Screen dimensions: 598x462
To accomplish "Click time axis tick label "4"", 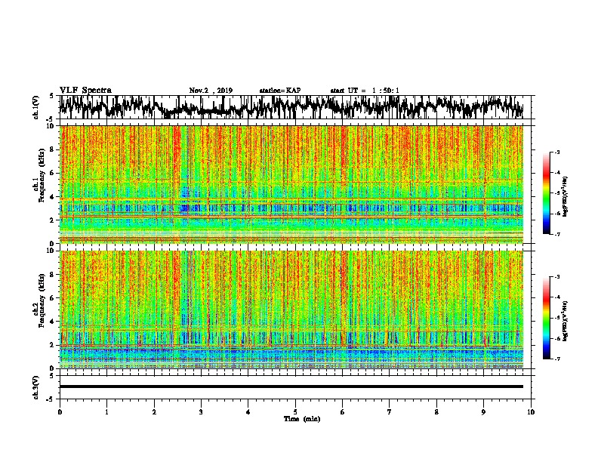I will [248, 412].
